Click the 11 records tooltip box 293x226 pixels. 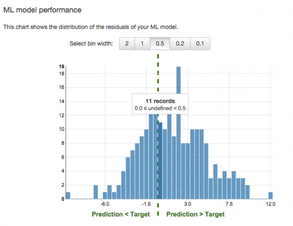point(160,104)
